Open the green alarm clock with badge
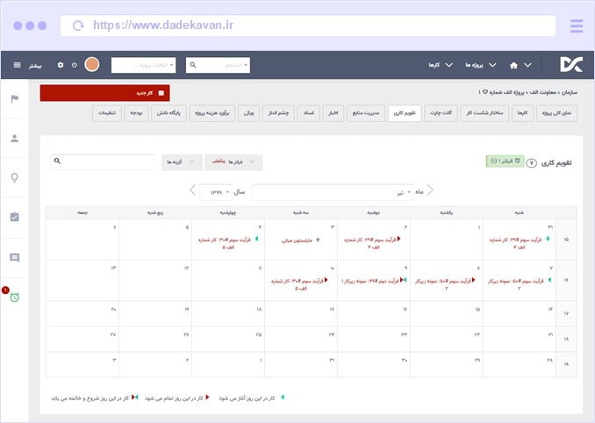 14,297
